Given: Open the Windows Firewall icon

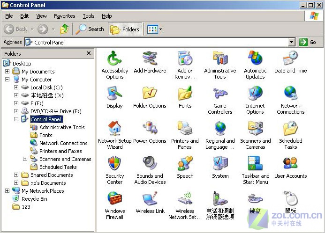Looking at the screenshot, I should (114, 198).
